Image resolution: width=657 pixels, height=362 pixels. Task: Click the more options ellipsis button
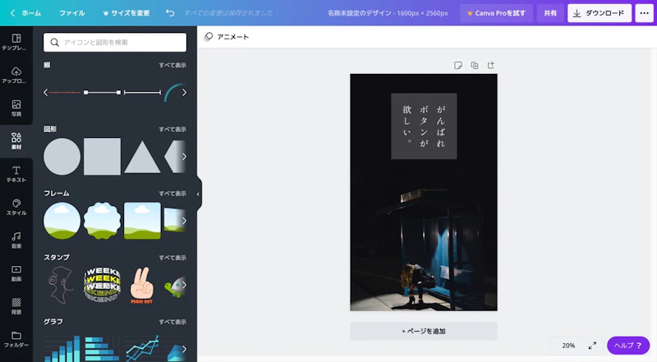point(644,13)
